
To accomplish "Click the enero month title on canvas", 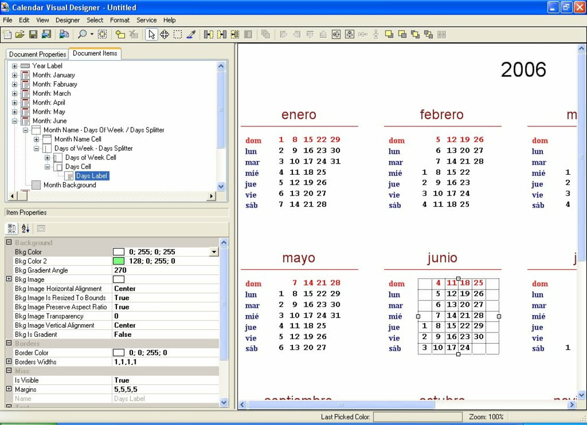I will coord(299,114).
